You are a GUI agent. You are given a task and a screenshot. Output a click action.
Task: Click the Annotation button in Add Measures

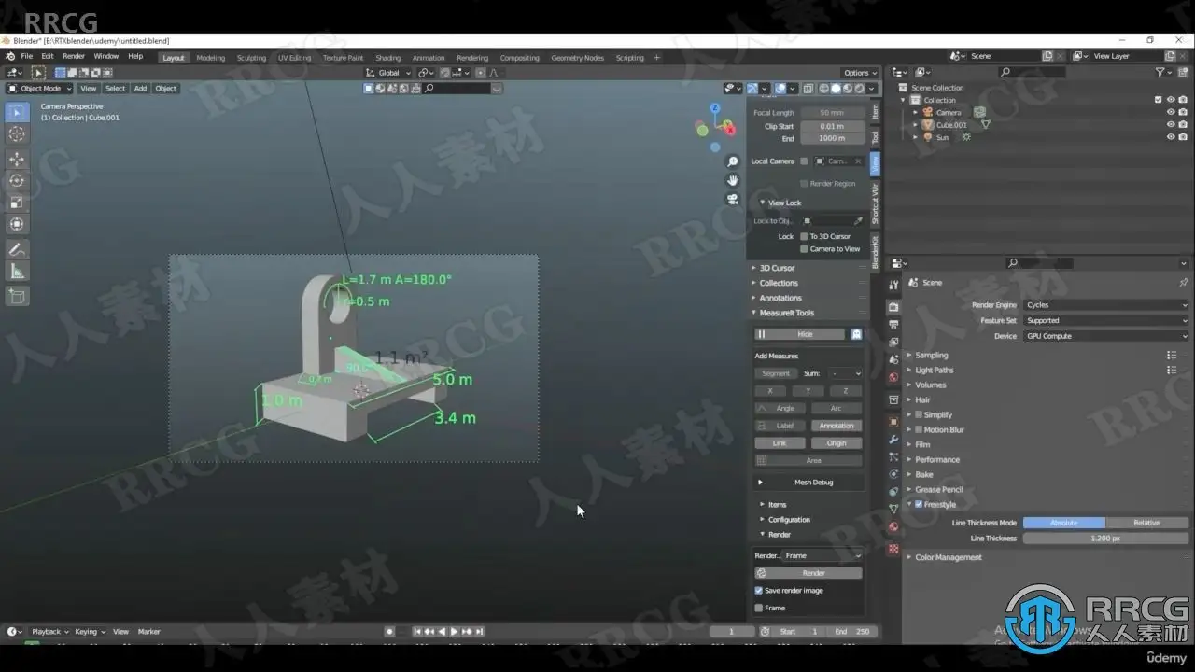[836, 426]
